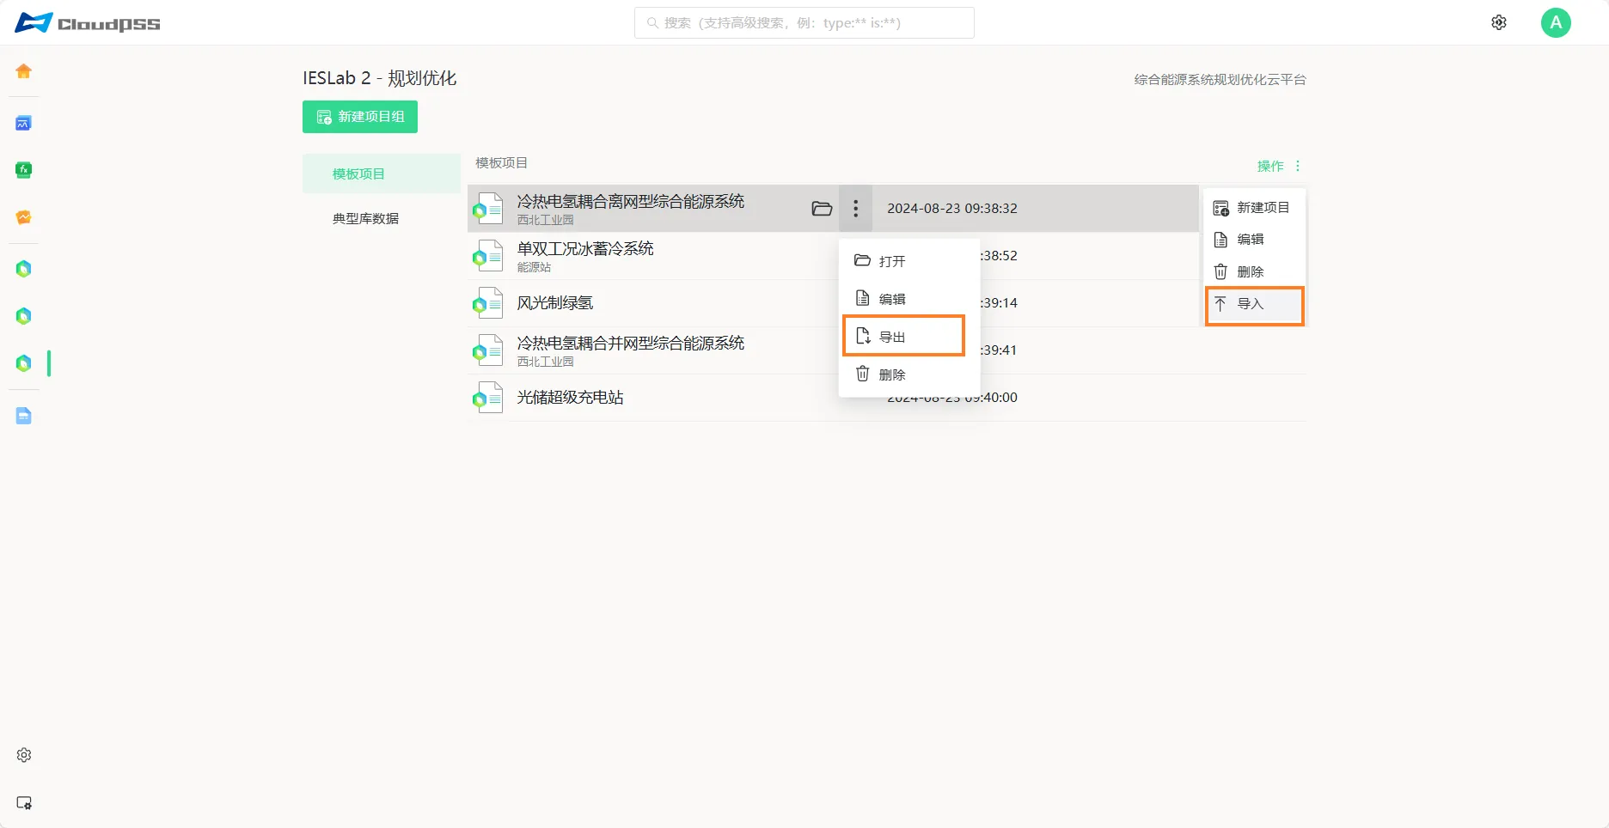The width and height of the screenshot is (1609, 828).
Task: Click file icon of 光储超级充电站
Action: point(488,398)
